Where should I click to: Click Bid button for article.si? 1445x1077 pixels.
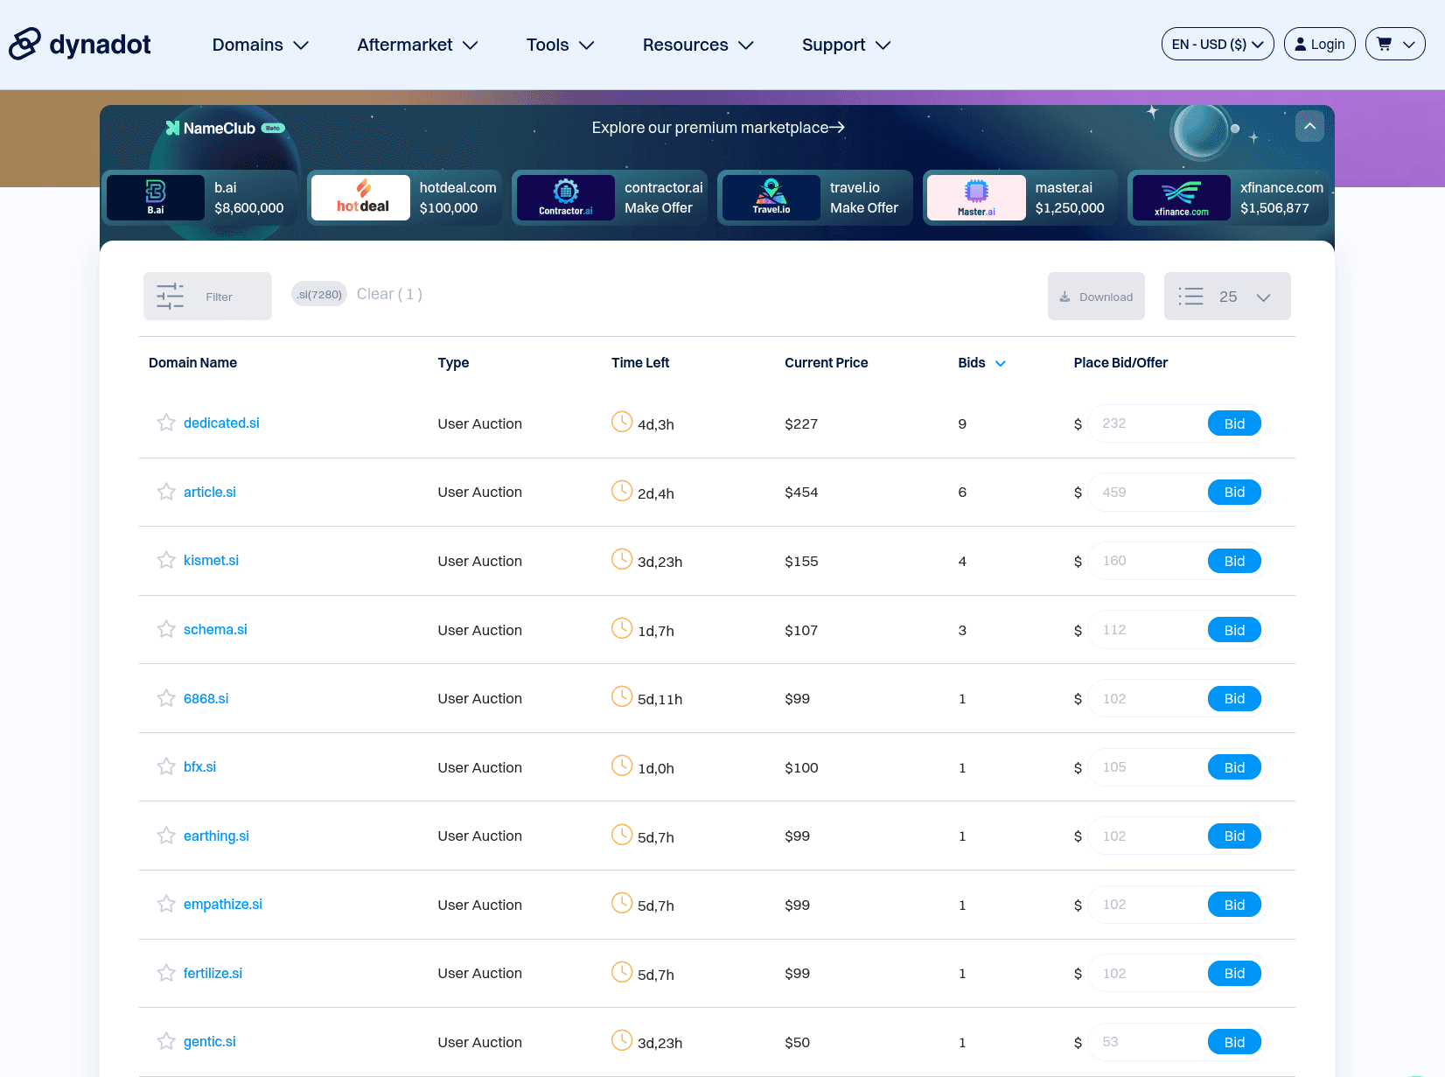point(1234,492)
